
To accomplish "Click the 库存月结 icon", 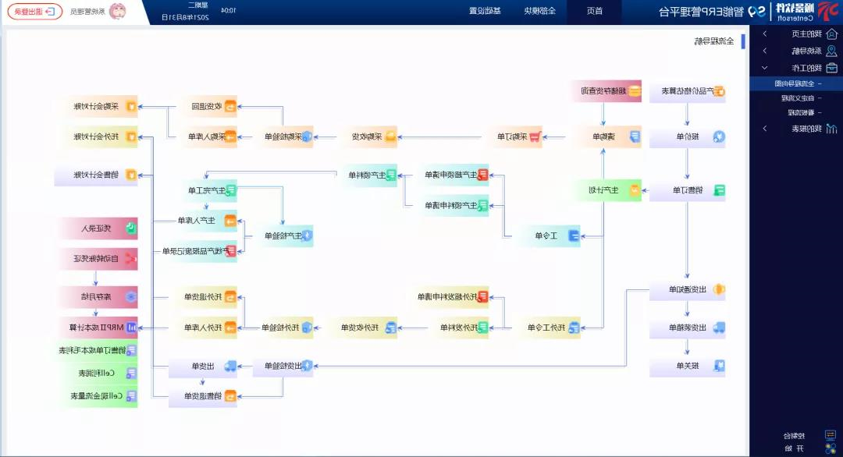I will click(131, 296).
